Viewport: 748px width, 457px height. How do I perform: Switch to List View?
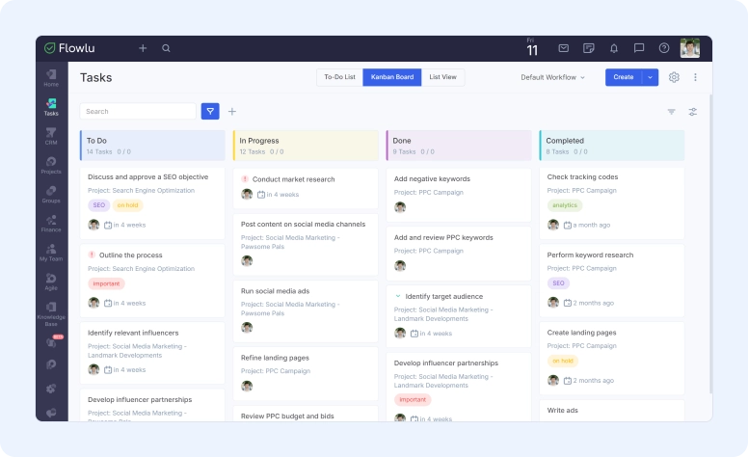coord(442,77)
